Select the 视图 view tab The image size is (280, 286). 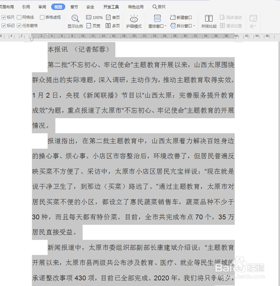58,7
